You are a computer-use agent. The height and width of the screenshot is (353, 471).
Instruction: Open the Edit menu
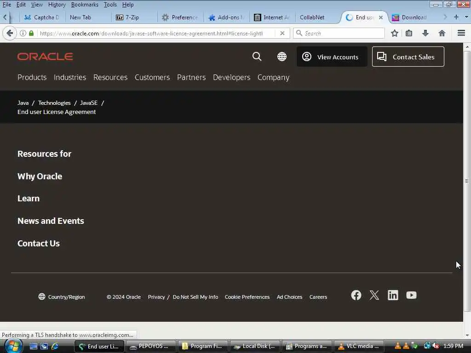click(21, 5)
